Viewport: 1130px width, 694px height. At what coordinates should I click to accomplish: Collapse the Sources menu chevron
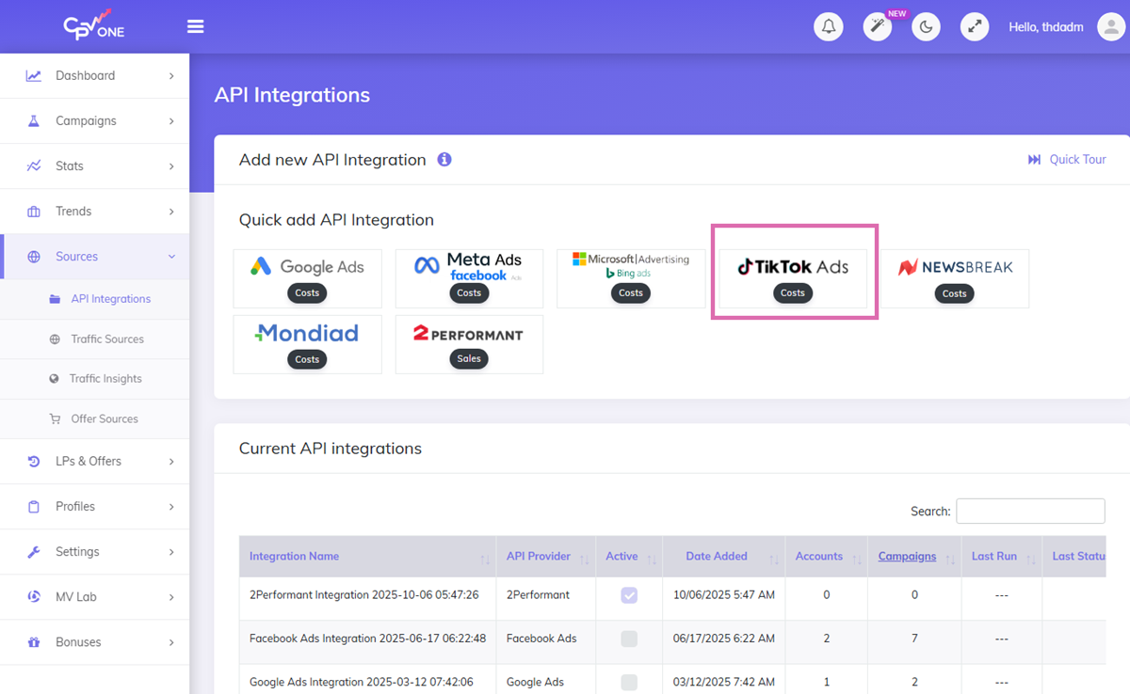pyautogui.click(x=171, y=255)
